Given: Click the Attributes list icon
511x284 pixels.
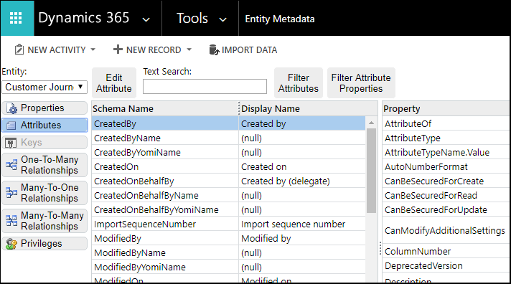Looking at the screenshot, I should (11, 126).
